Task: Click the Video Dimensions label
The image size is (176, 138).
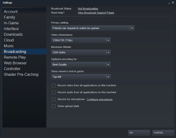Action: (x=62, y=35)
